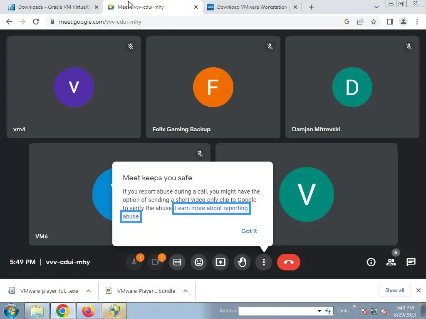Show the participants people icon
The height and width of the screenshot is (319, 426).
(x=391, y=262)
